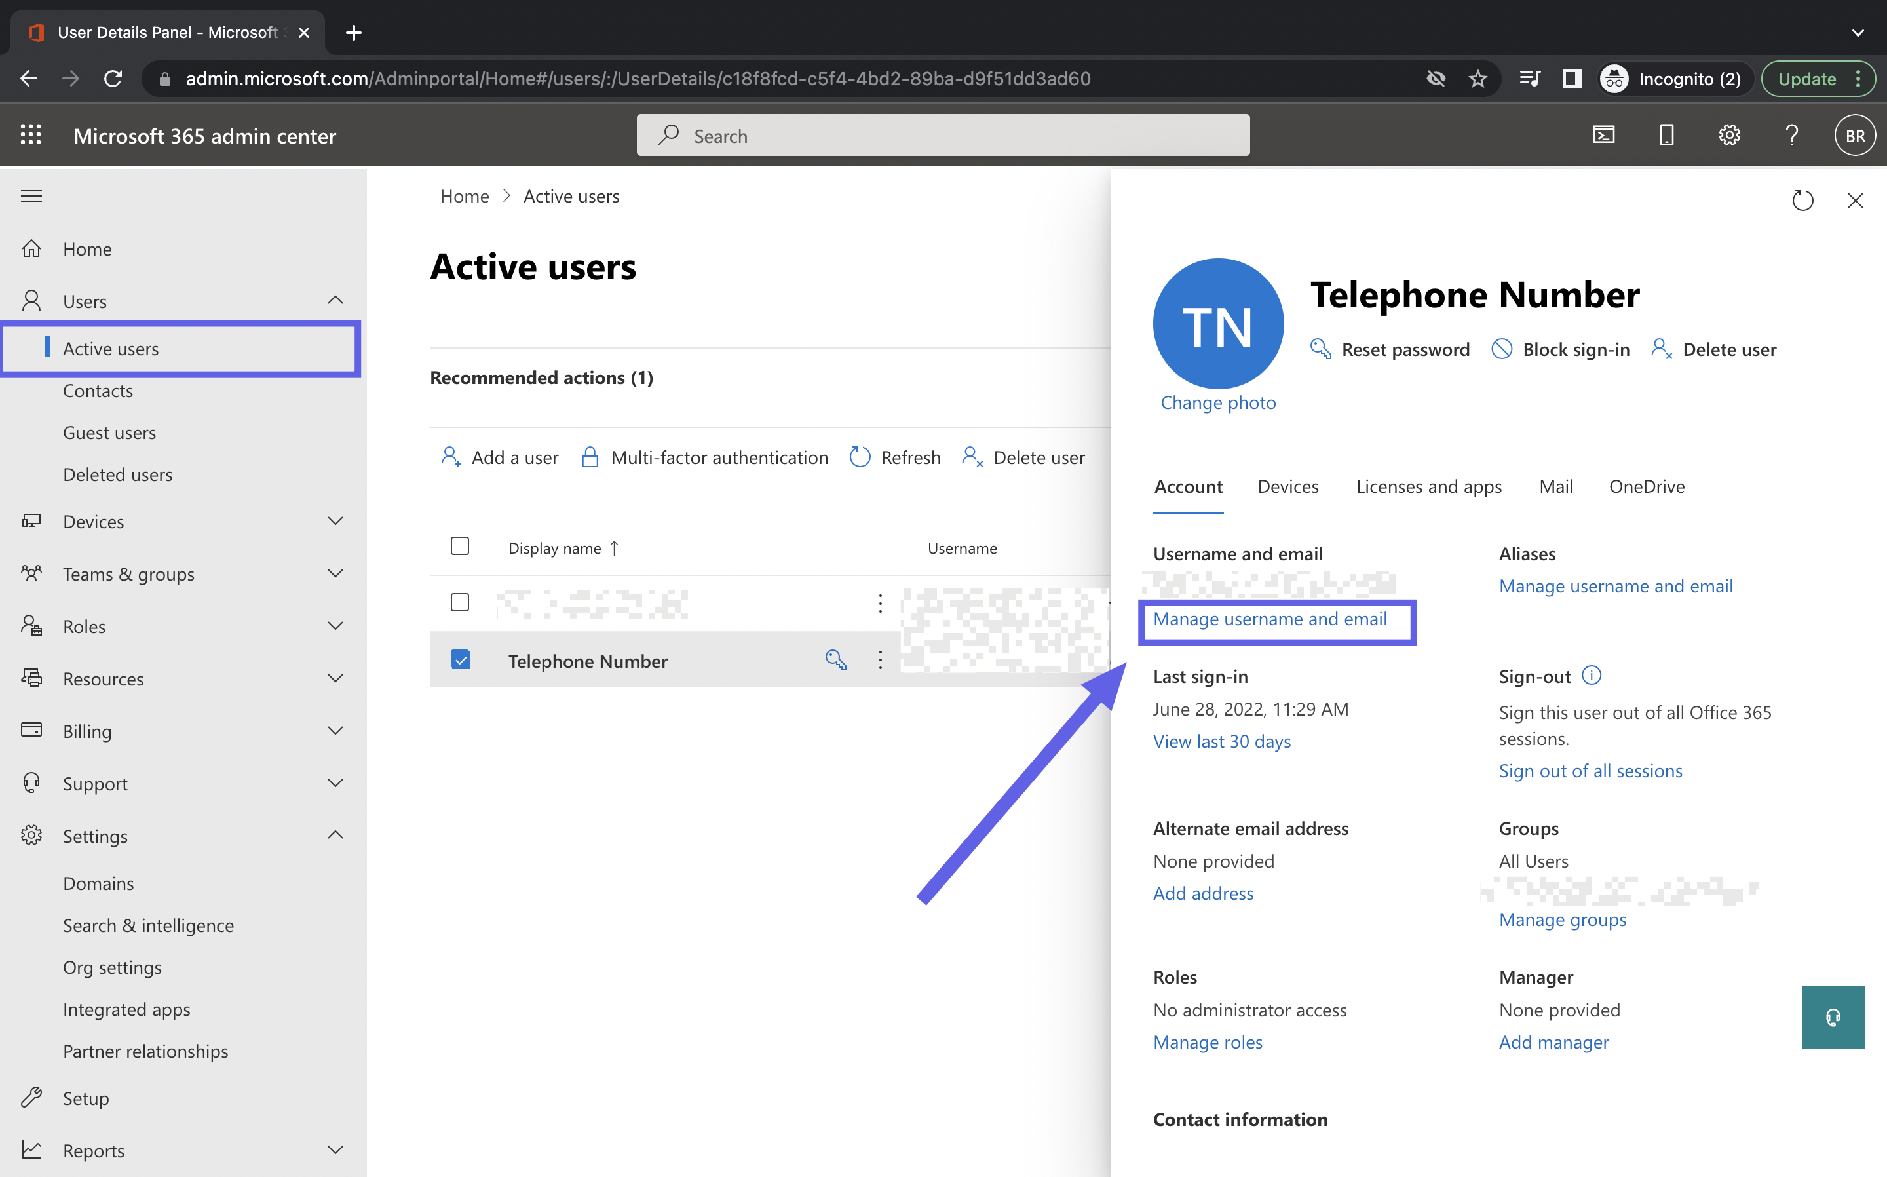Viewport: 1887px width, 1177px height.
Task: Click the refresh icon in details panel
Action: 1802,201
